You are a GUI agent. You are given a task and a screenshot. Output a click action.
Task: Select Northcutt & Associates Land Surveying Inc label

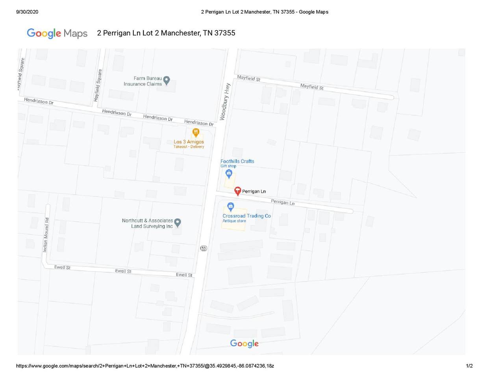coord(148,223)
